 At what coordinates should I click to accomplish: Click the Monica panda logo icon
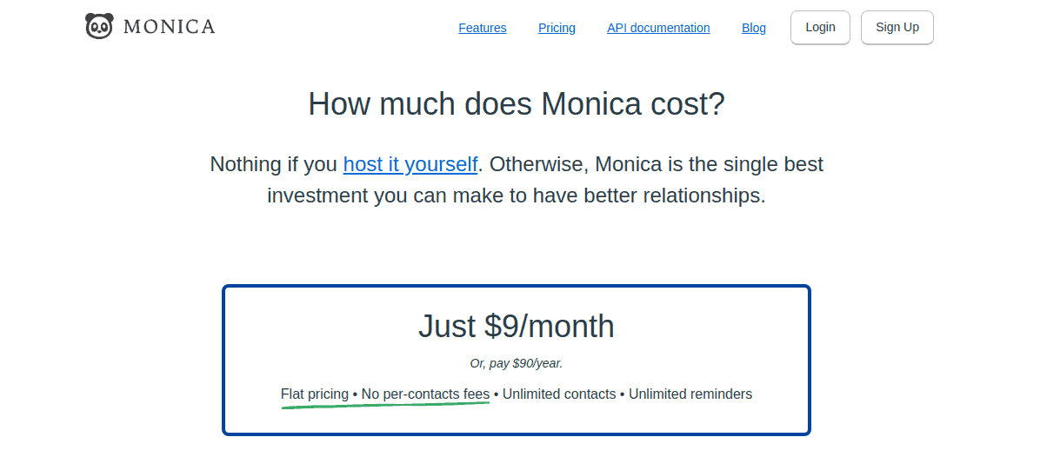(99, 27)
